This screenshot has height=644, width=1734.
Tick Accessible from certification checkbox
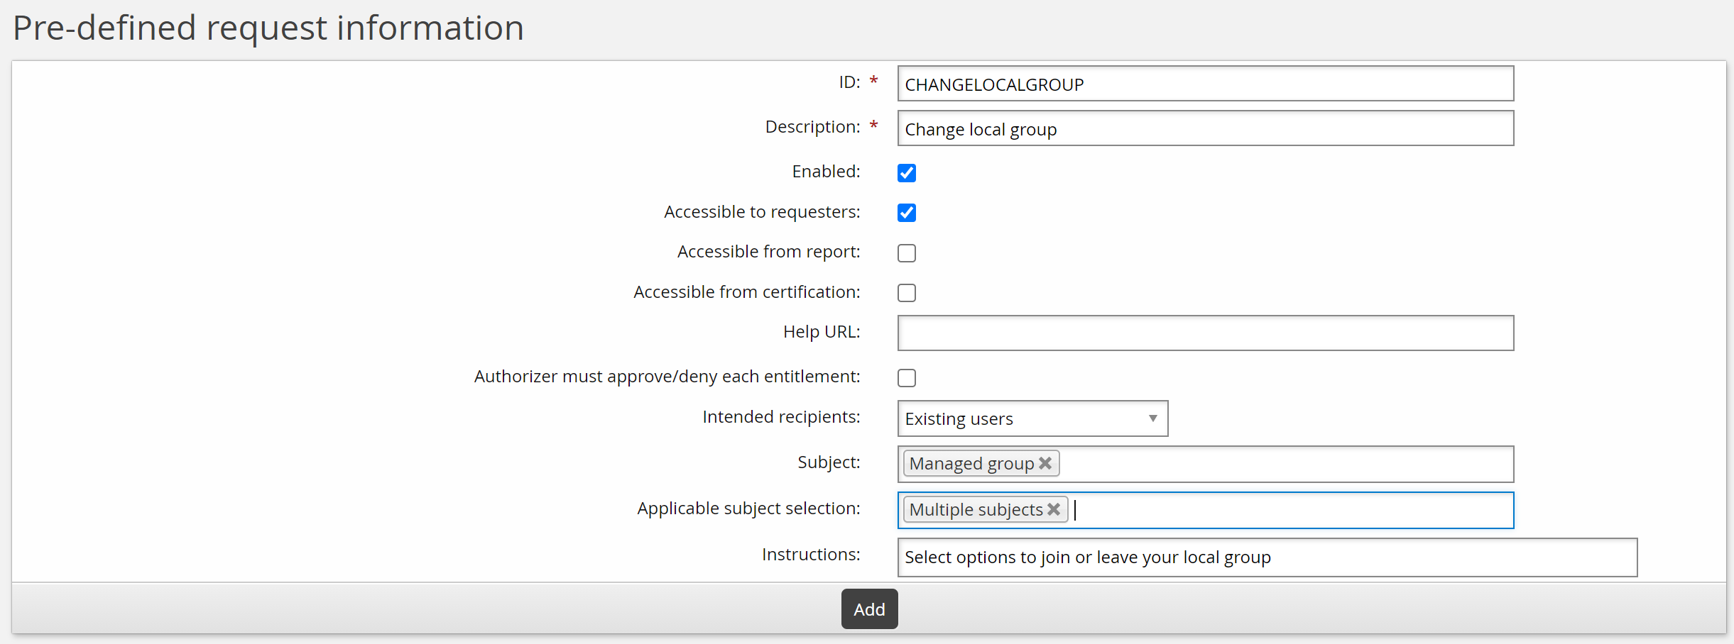(x=907, y=293)
